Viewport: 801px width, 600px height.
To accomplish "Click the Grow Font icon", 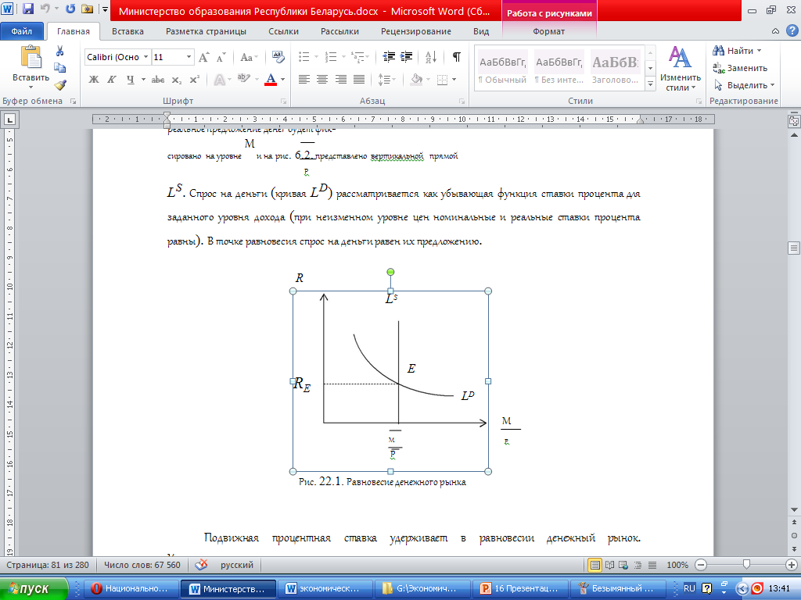I will [x=204, y=57].
